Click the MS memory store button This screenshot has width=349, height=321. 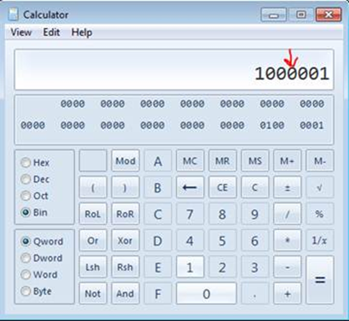(255, 161)
